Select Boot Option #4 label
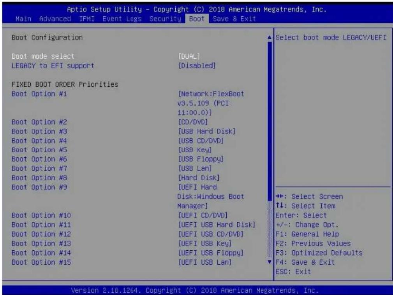This screenshot has height=295, width=393. (x=39, y=141)
